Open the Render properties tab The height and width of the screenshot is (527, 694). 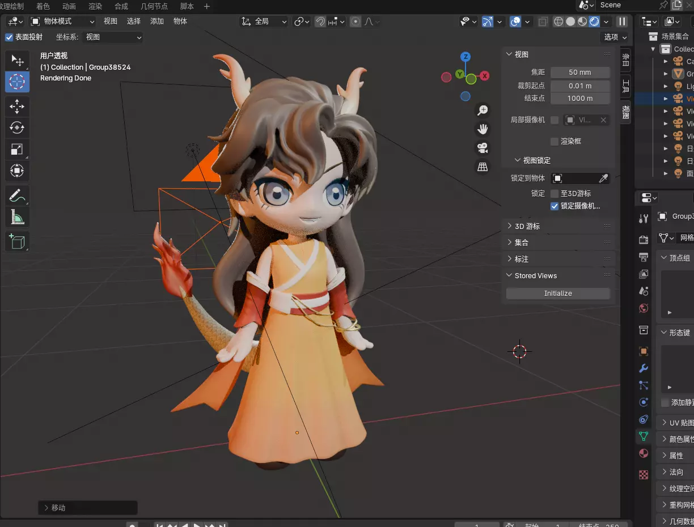(x=644, y=240)
